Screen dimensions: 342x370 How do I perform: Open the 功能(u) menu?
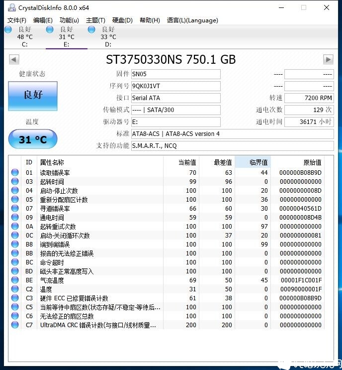pyautogui.click(x=69, y=20)
